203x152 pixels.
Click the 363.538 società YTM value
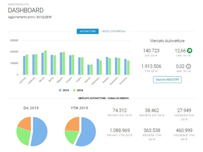pos(152,130)
